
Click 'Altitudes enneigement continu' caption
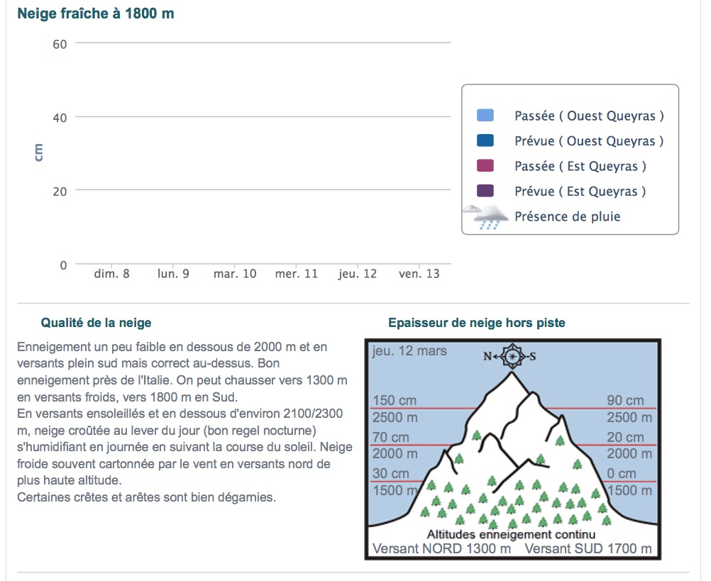[511, 535]
